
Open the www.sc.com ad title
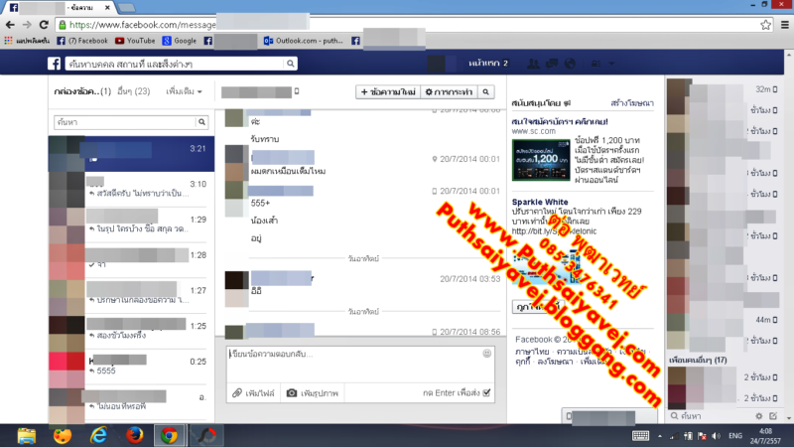pyautogui.click(x=560, y=121)
